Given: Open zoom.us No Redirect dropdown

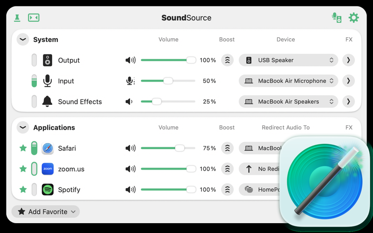Looking at the screenshot, I should (259, 169).
